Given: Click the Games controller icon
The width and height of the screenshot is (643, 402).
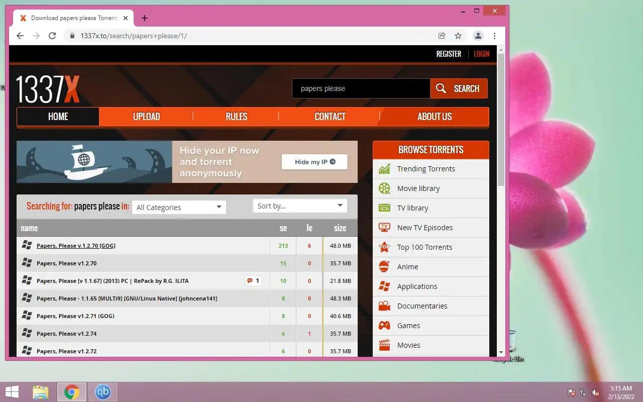Looking at the screenshot, I should pos(384,326).
